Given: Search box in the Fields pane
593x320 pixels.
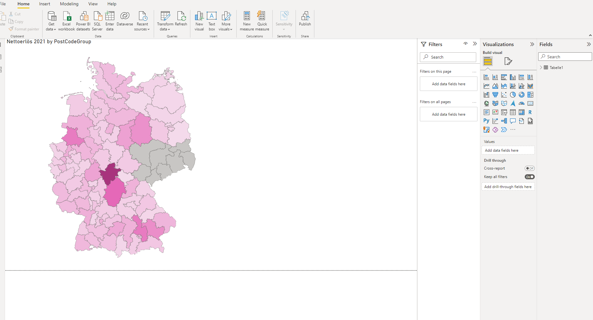Looking at the screenshot, I should (x=565, y=57).
